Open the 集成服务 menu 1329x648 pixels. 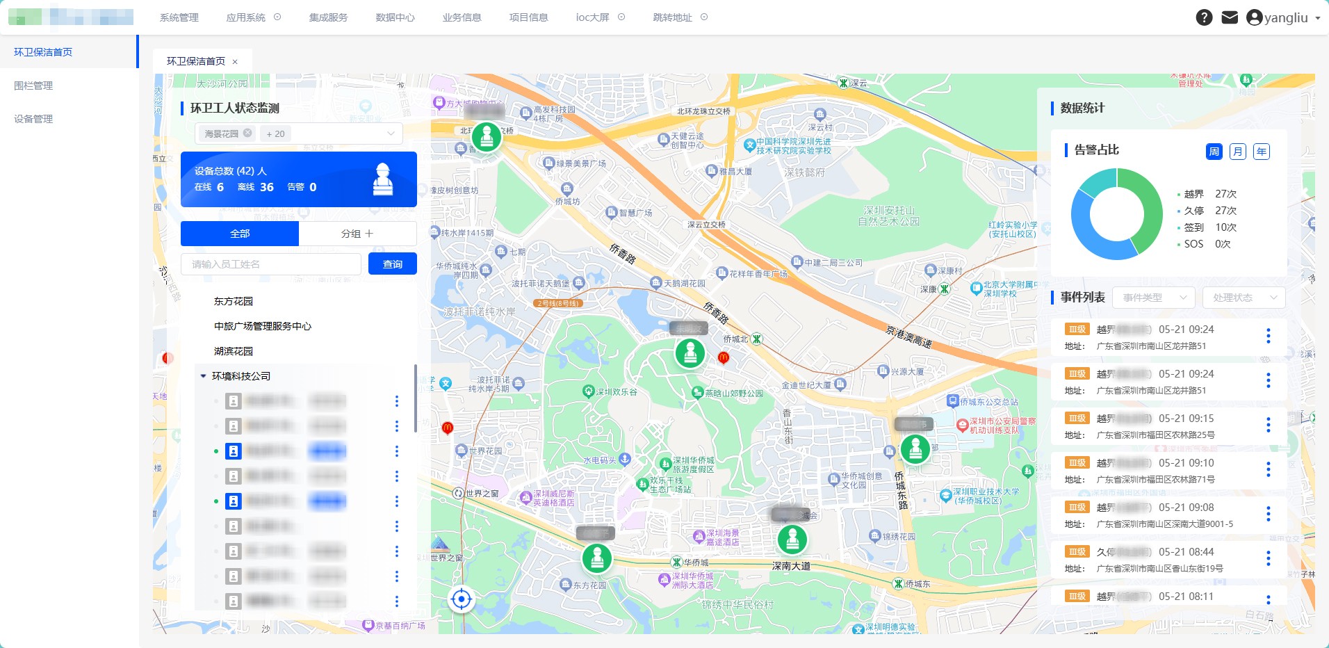click(x=328, y=17)
